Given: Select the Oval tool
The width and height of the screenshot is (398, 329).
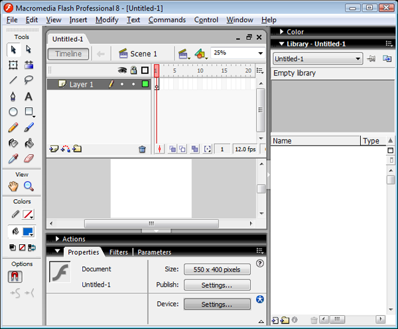Looking at the screenshot, I should tap(13, 112).
